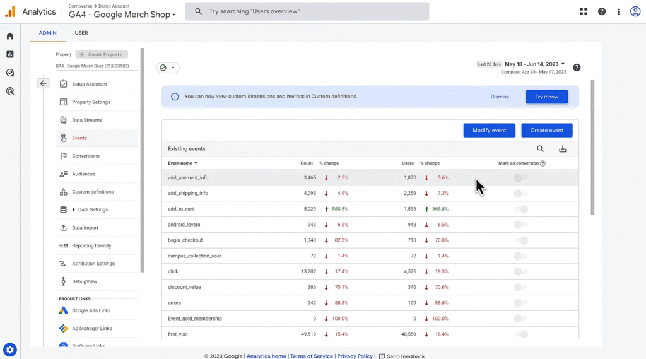Click the Data Streams icon
This screenshot has height=359, width=646.
click(x=63, y=120)
